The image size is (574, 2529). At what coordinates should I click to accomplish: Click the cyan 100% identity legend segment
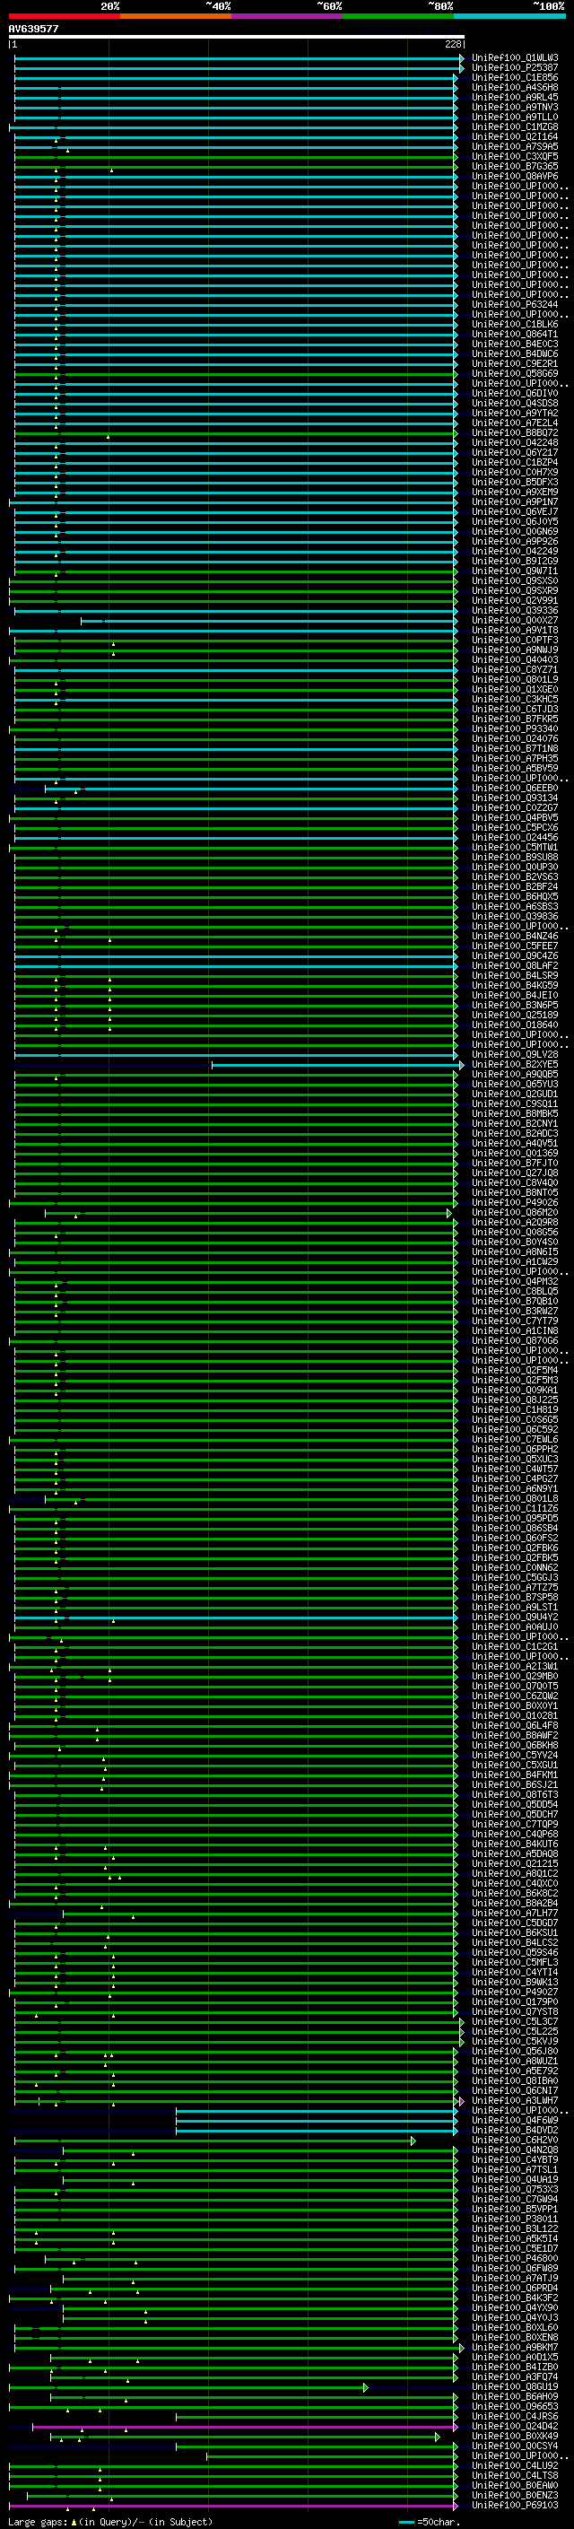(509, 16)
